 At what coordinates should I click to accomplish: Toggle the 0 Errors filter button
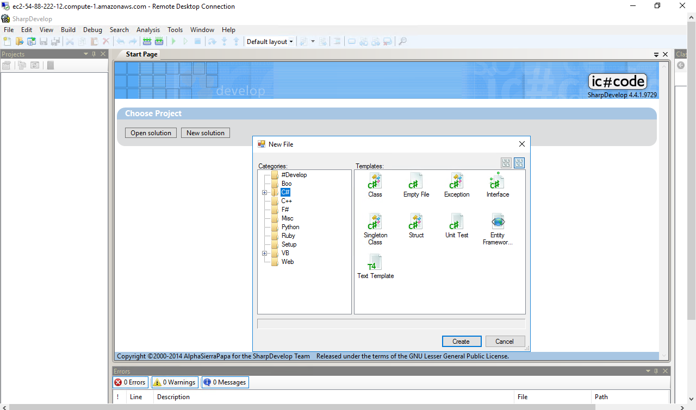tap(130, 382)
